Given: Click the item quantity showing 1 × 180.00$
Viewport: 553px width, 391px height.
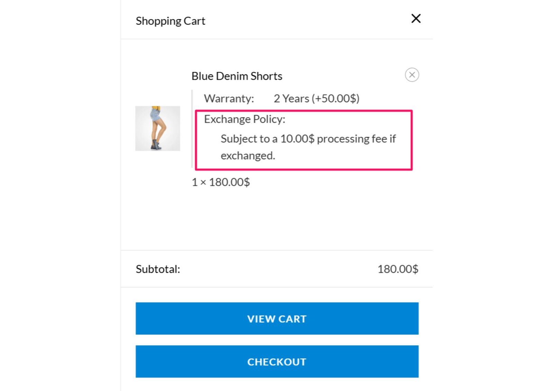Looking at the screenshot, I should pos(221,182).
